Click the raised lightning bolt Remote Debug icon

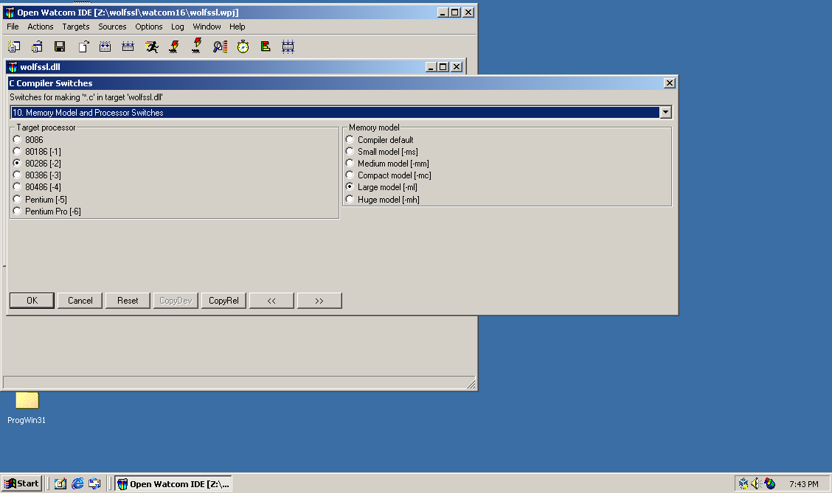click(x=197, y=46)
